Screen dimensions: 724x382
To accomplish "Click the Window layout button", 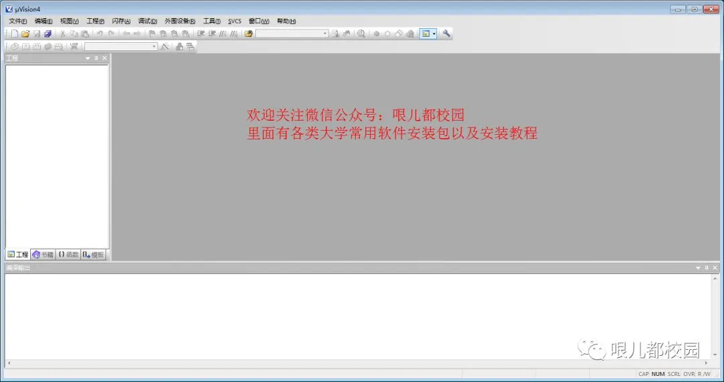I will click(426, 34).
